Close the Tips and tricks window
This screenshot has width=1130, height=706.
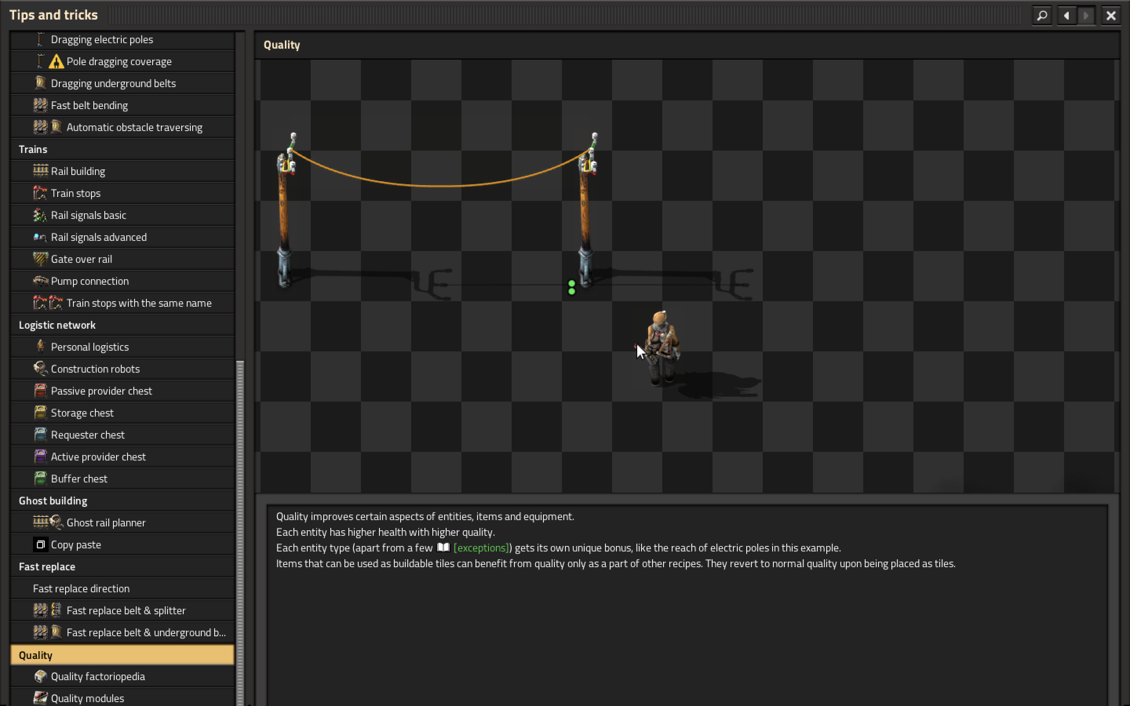click(1111, 15)
